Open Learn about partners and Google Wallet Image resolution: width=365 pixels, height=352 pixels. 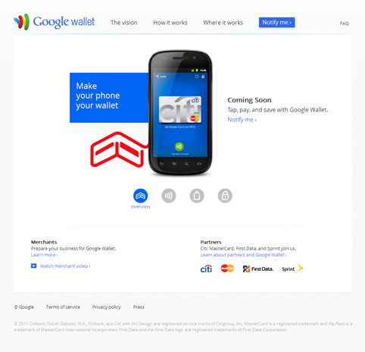coord(244,255)
